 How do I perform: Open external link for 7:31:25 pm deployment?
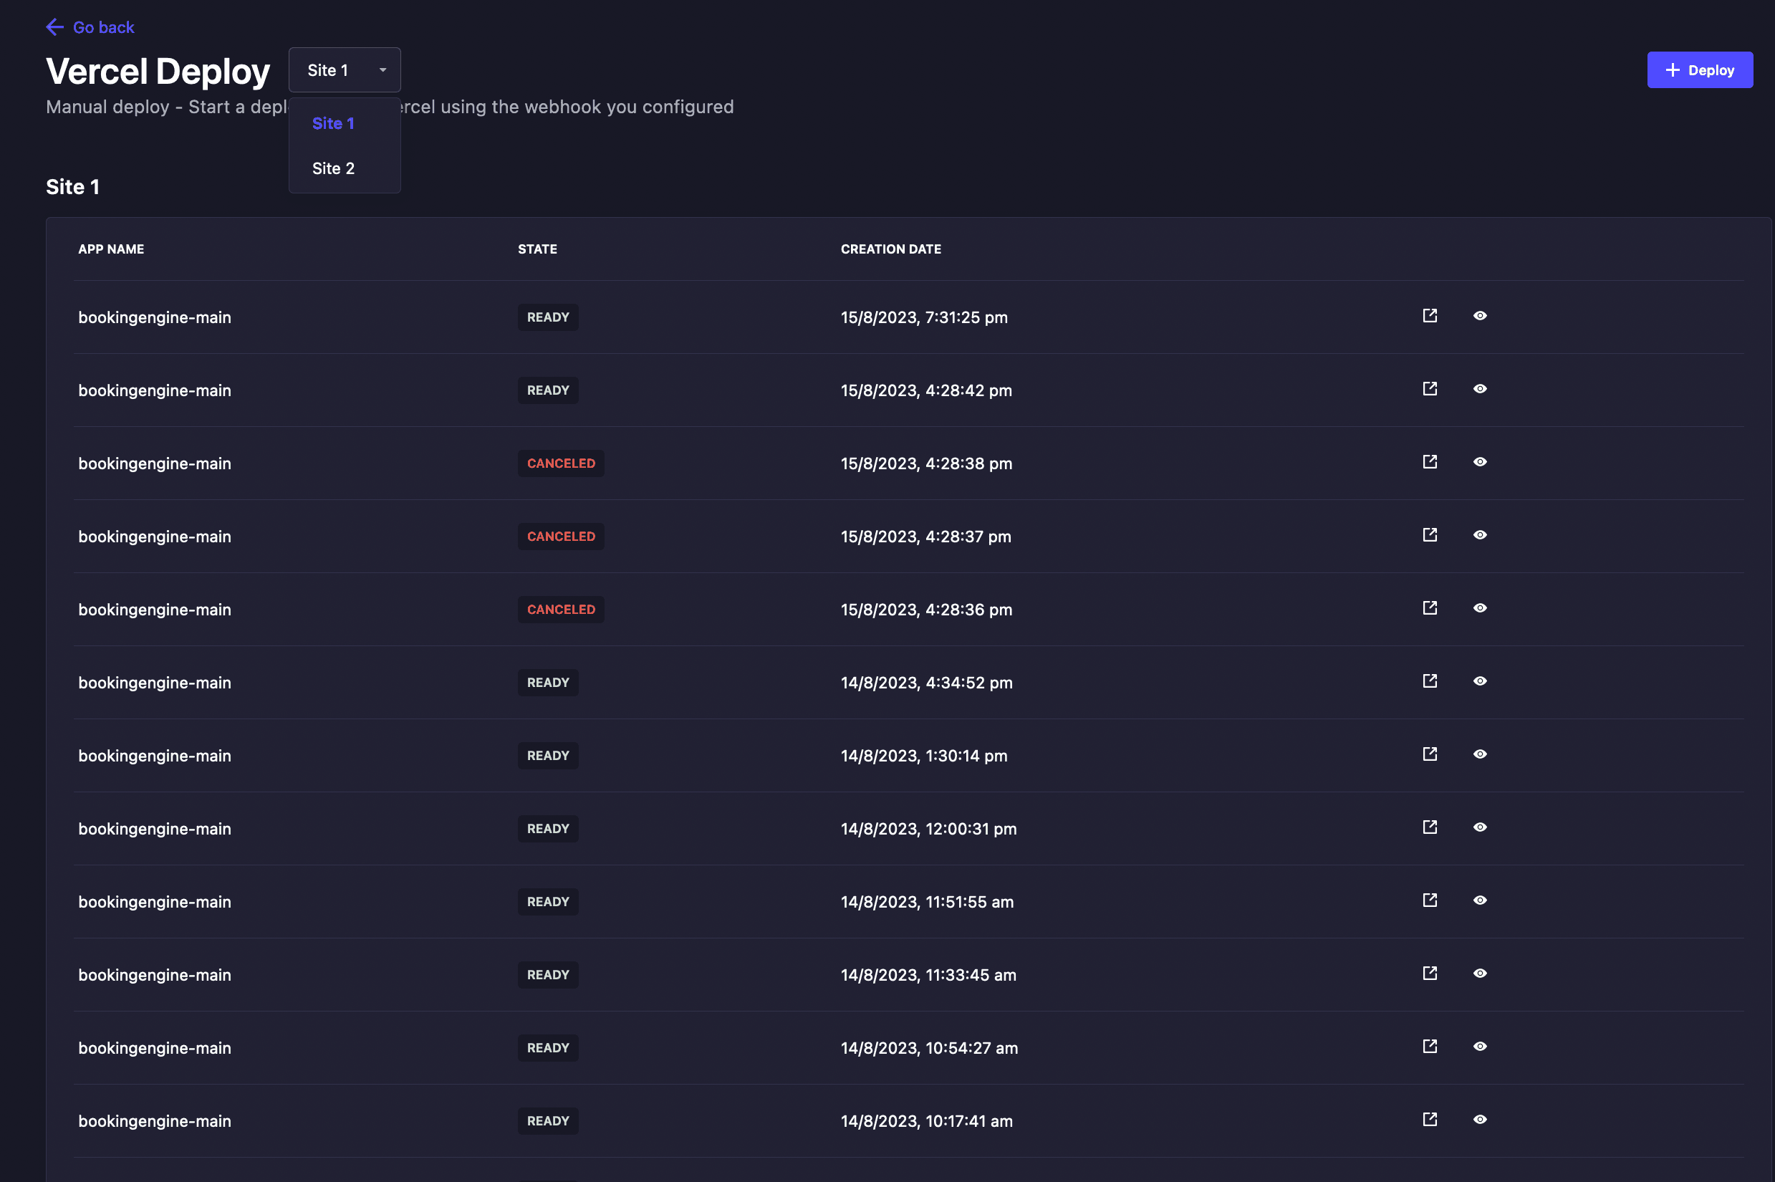[1430, 316]
